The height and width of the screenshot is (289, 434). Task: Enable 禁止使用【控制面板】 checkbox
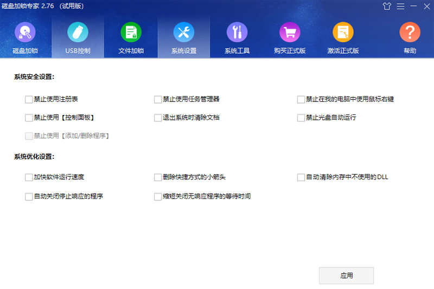pyautogui.click(x=29, y=118)
